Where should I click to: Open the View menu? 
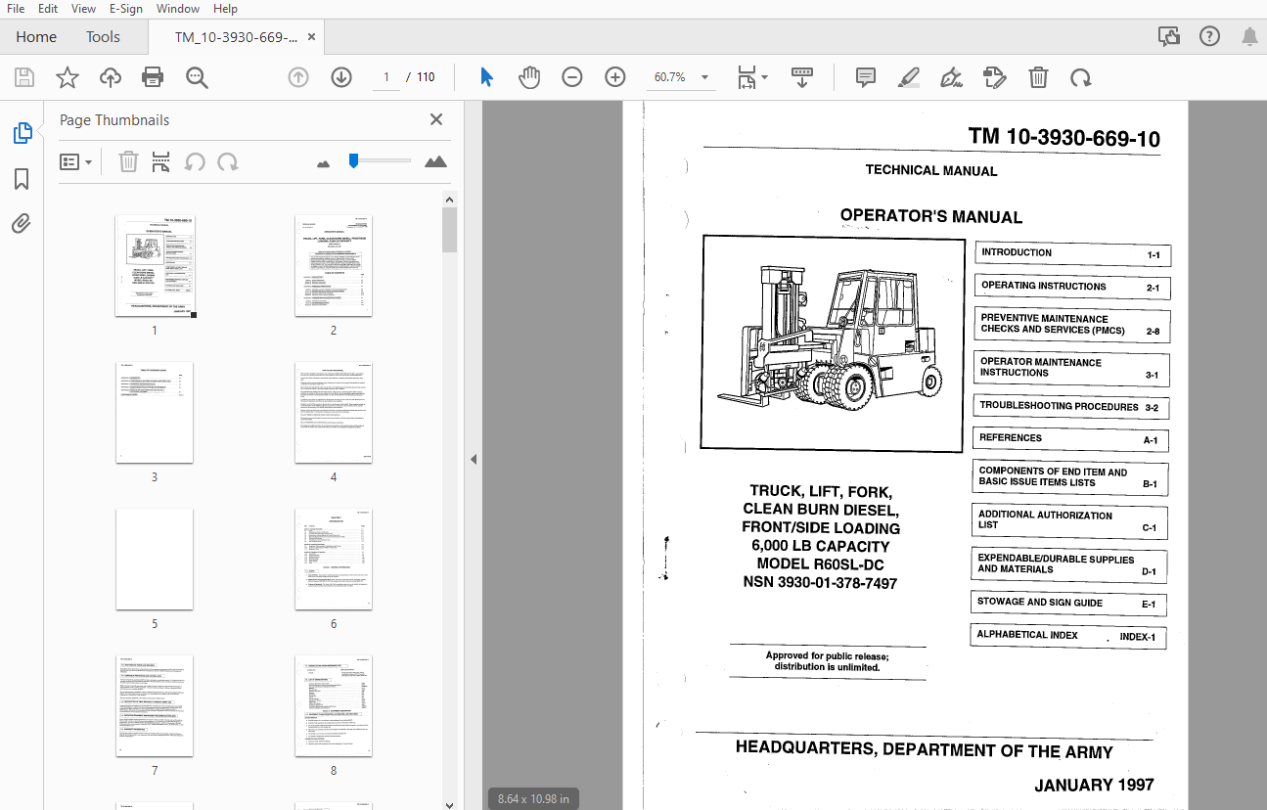coord(83,9)
